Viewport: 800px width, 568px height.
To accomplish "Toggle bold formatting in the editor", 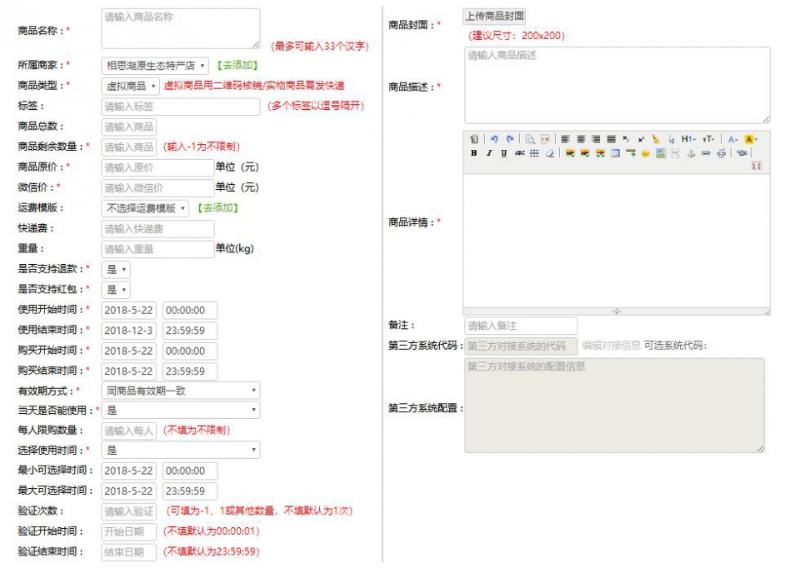I will click(x=474, y=153).
